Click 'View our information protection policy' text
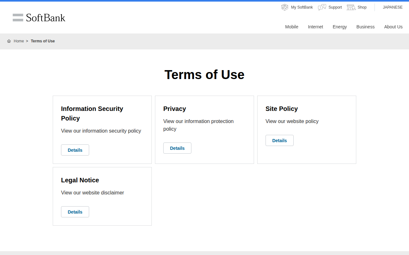The height and width of the screenshot is (255, 409). [198, 125]
